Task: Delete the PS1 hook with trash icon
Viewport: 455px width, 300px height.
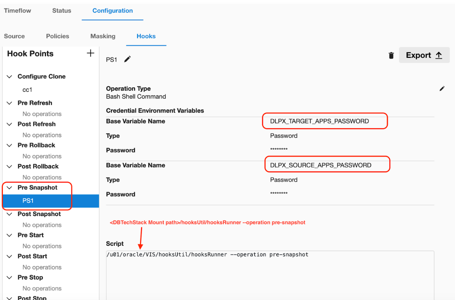Action: [x=391, y=55]
